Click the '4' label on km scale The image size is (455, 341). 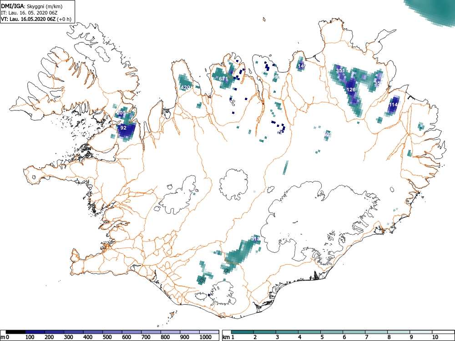click(299, 337)
